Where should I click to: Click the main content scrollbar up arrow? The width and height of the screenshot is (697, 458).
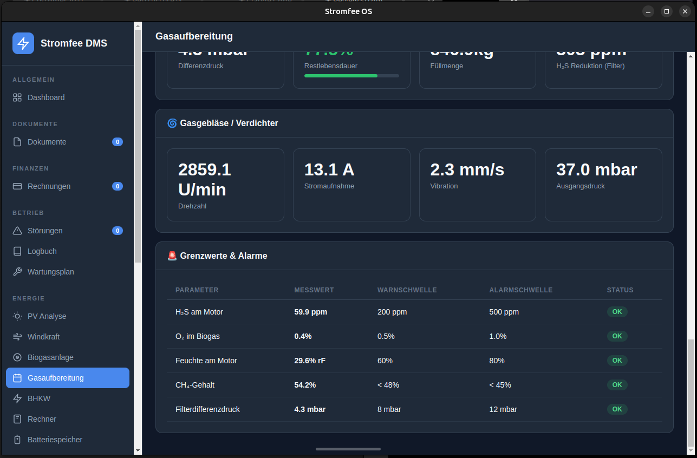(690, 55)
